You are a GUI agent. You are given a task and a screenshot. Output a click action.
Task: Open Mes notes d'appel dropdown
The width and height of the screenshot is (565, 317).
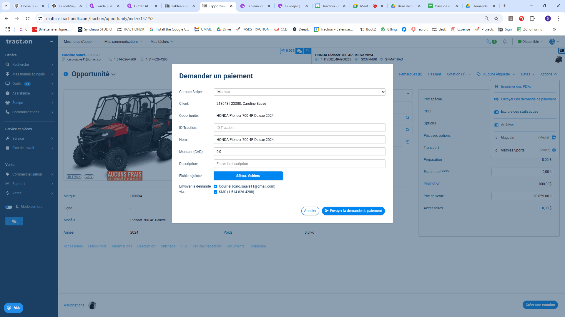pos(80,42)
